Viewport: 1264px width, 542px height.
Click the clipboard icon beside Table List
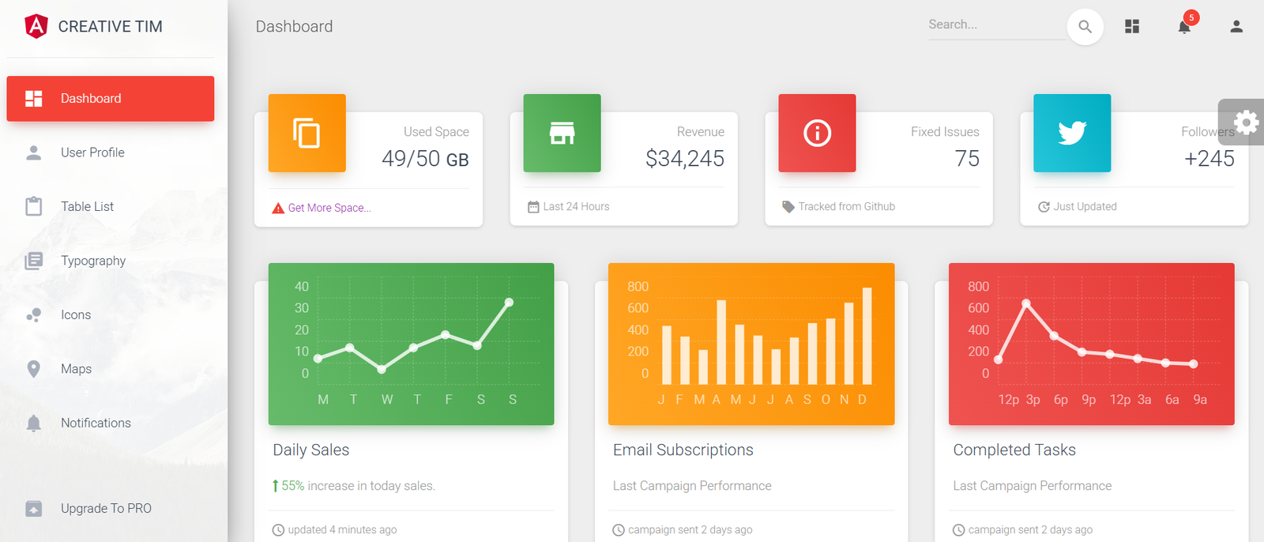pos(34,206)
